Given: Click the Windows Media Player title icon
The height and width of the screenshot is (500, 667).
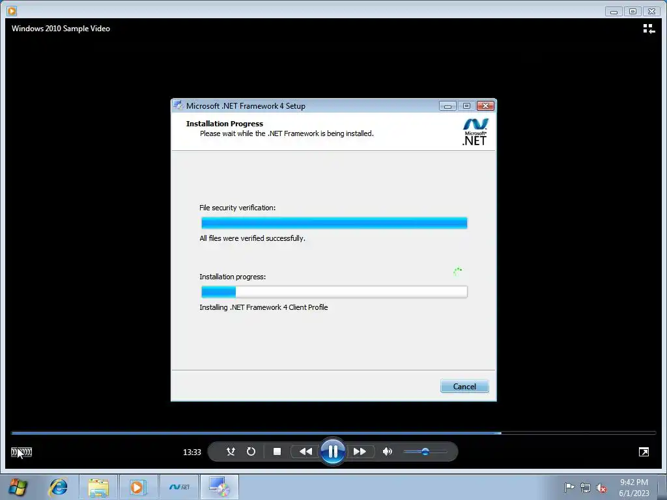Looking at the screenshot, I should [x=12, y=11].
